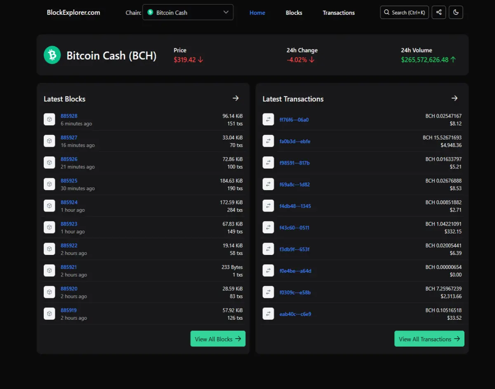Image resolution: width=495 pixels, height=389 pixels.
Task: Open block 885928 link
Action: (x=69, y=116)
